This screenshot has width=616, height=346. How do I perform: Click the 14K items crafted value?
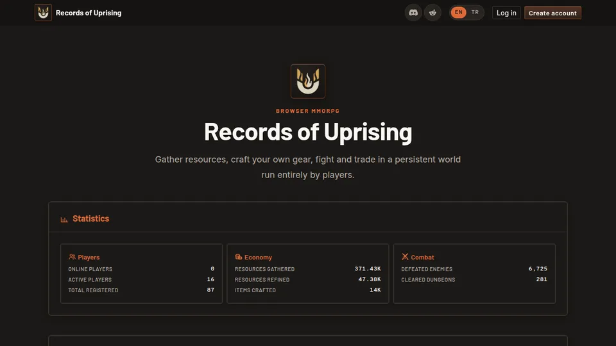pos(375,290)
